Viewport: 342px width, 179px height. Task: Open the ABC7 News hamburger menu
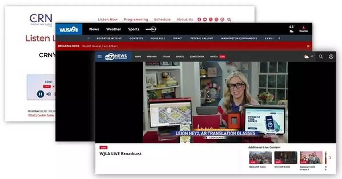point(99,57)
